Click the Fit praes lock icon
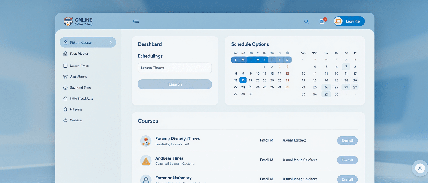The height and width of the screenshot is (183, 428). coord(65,109)
